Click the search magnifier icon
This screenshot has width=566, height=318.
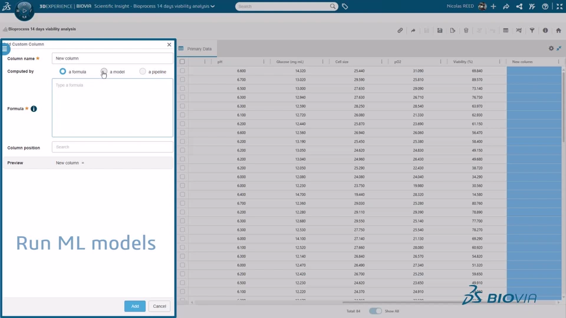coord(333,6)
